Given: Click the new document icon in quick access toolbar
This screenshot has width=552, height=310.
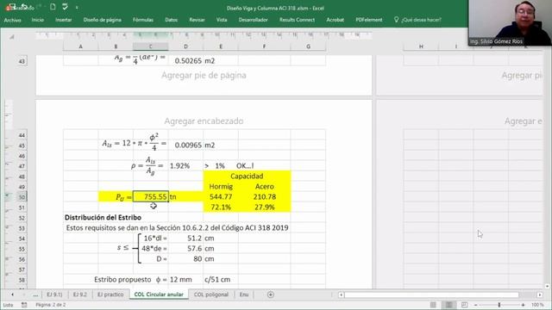Looking at the screenshot, I should point(53,7).
